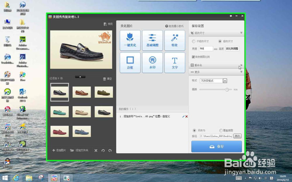Click the redo arrow icon
292x182 pixels.
coord(110,151)
